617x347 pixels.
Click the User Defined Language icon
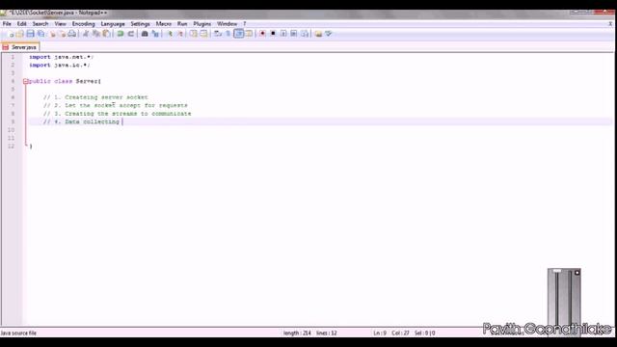[249, 34]
